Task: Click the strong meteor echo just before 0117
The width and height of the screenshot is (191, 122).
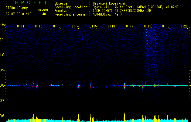Action: point(124,86)
